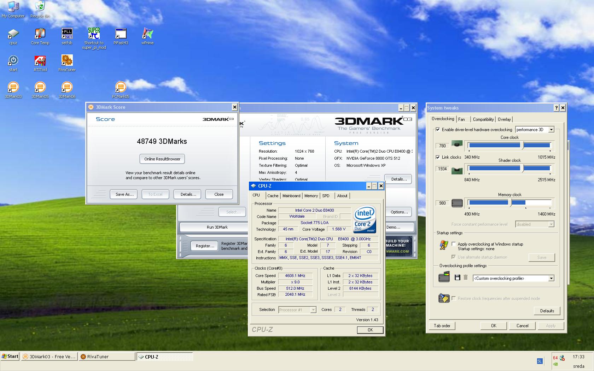Open the PCMark05 desktop icon
Image resolution: width=594 pixels, height=371 pixels.
click(121, 90)
